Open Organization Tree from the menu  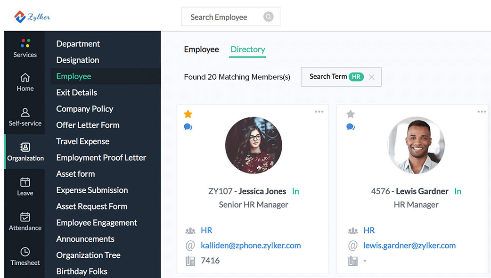88,255
